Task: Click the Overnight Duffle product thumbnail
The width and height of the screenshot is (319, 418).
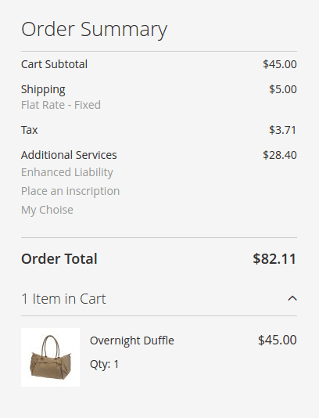Action: 50,357
